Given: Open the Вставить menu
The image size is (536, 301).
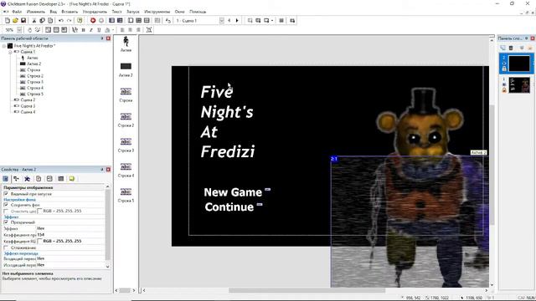Looking at the screenshot, I should [x=70, y=12].
